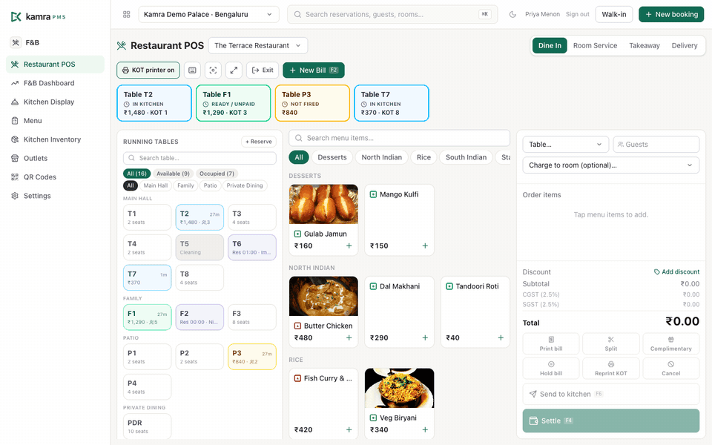Click the scan focus icon in the POS toolbar
Image resolution: width=712 pixels, height=445 pixels.
tap(213, 70)
